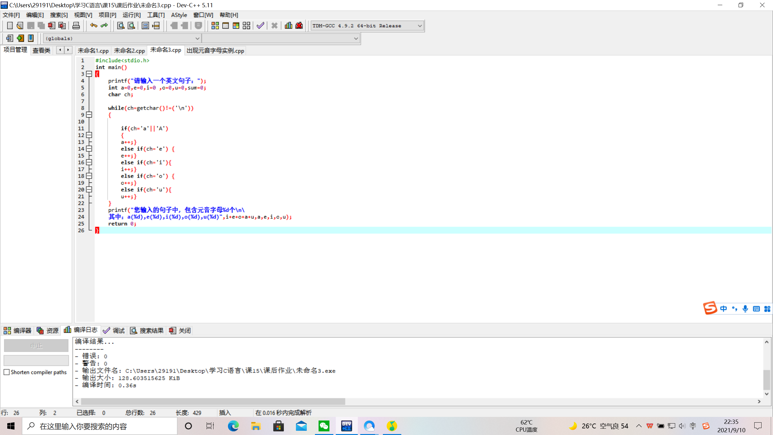Create a new source file from toolbar
773x435 pixels.
point(10,26)
